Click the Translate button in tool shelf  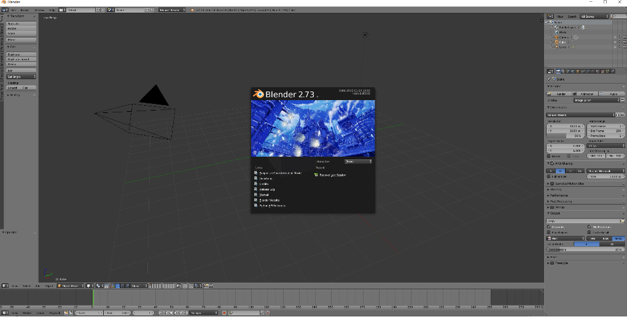tap(21, 23)
